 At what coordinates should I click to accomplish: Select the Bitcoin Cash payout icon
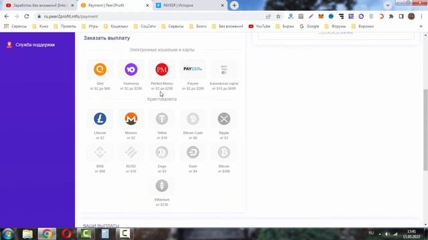click(193, 119)
